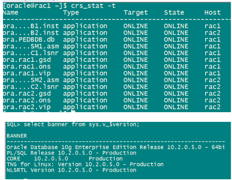Click the host rac2 in ora.rac2.vip row

[x=213, y=107]
